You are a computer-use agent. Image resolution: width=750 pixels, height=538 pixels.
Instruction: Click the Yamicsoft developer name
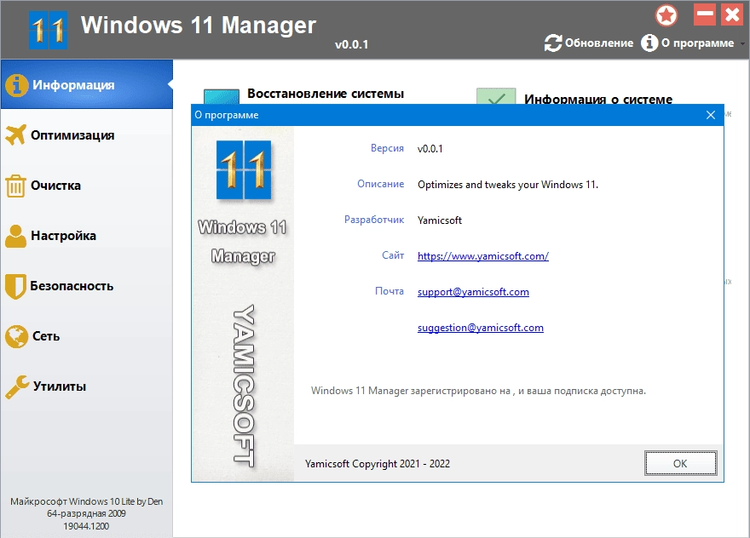440,220
